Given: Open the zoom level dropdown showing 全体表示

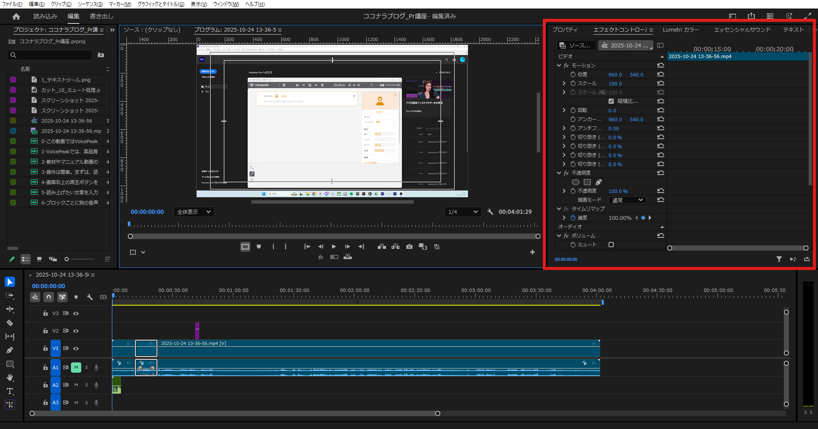Looking at the screenshot, I should (x=194, y=212).
